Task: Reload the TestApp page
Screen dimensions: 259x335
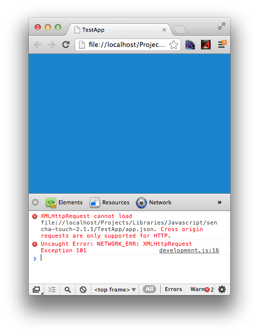Action: (x=66, y=45)
